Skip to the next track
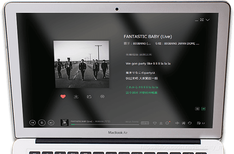234x154 pixels. 51,123
